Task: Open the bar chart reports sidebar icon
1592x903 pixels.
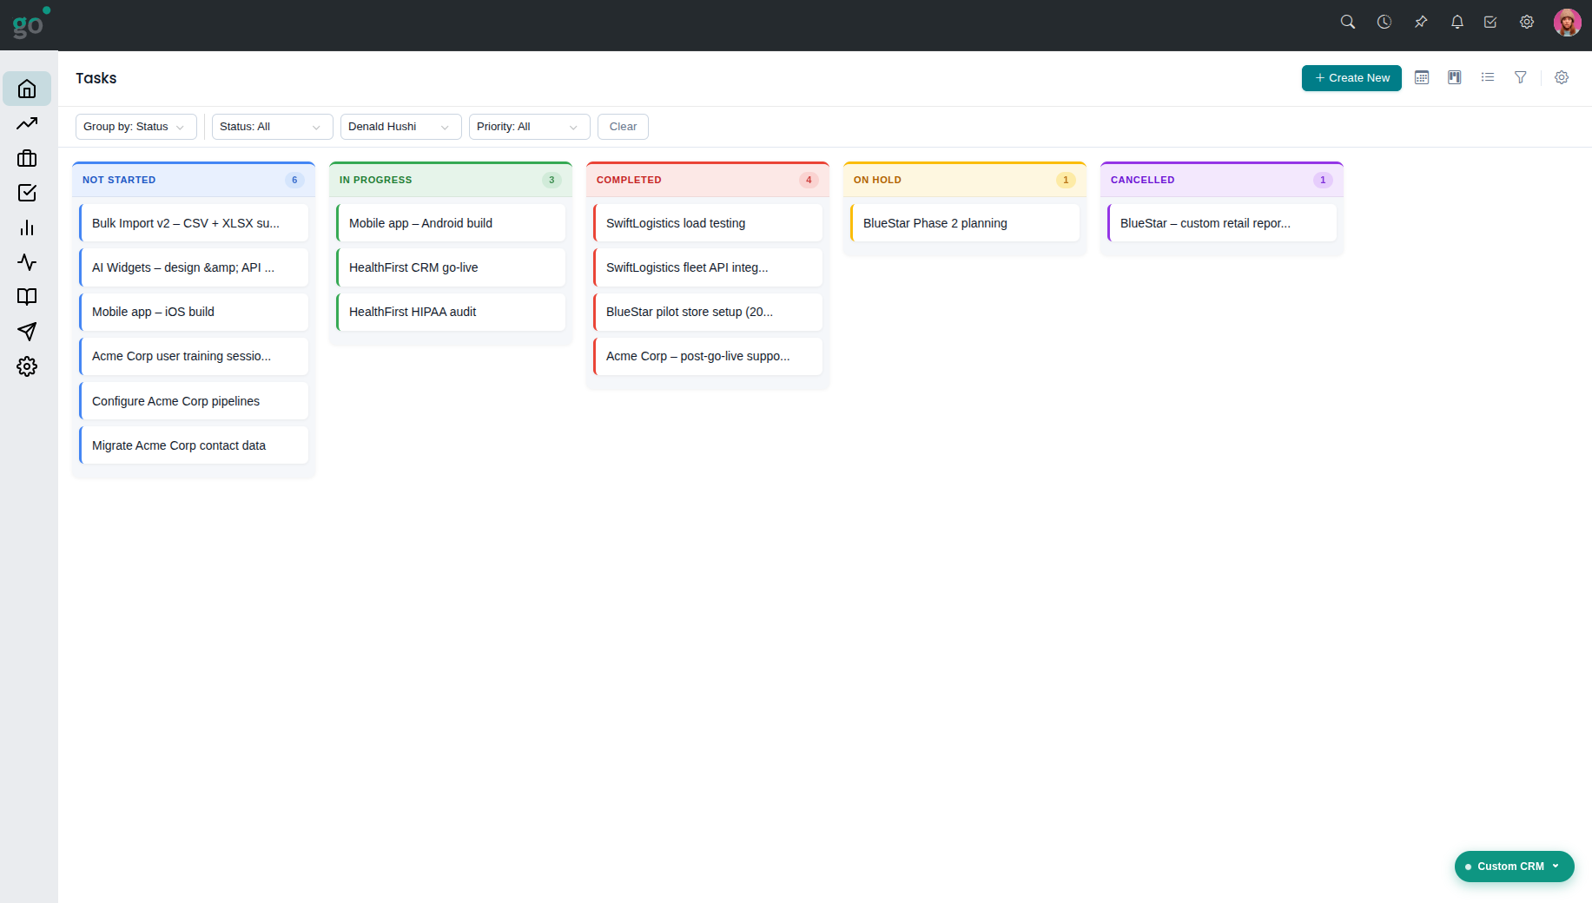Action: point(27,227)
